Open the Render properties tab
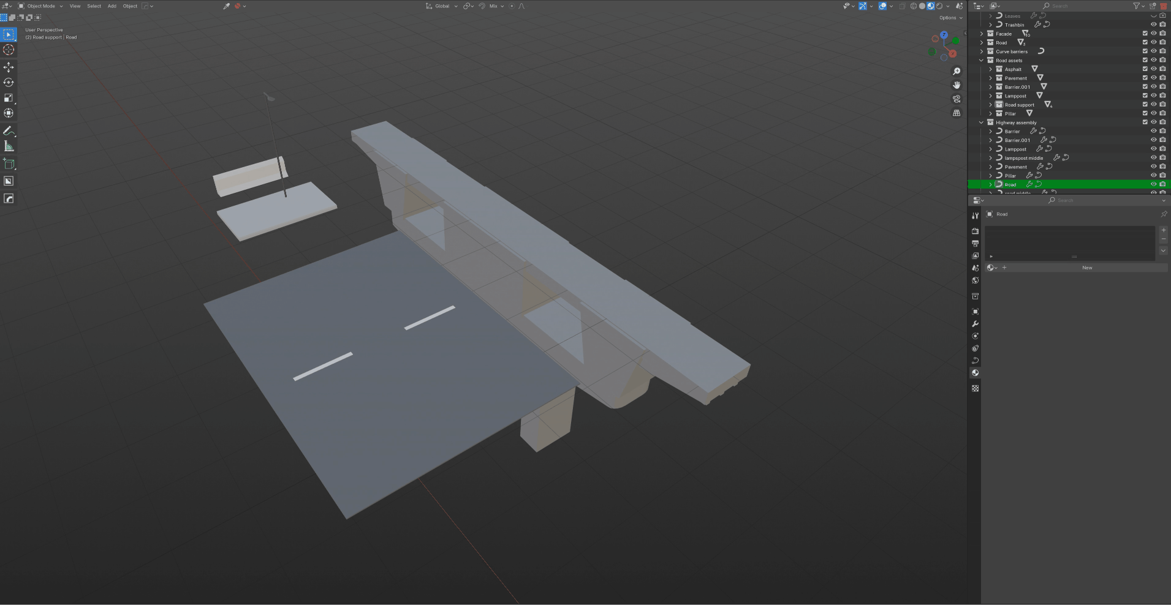The width and height of the screenshot is (1171, 605). 975,231
